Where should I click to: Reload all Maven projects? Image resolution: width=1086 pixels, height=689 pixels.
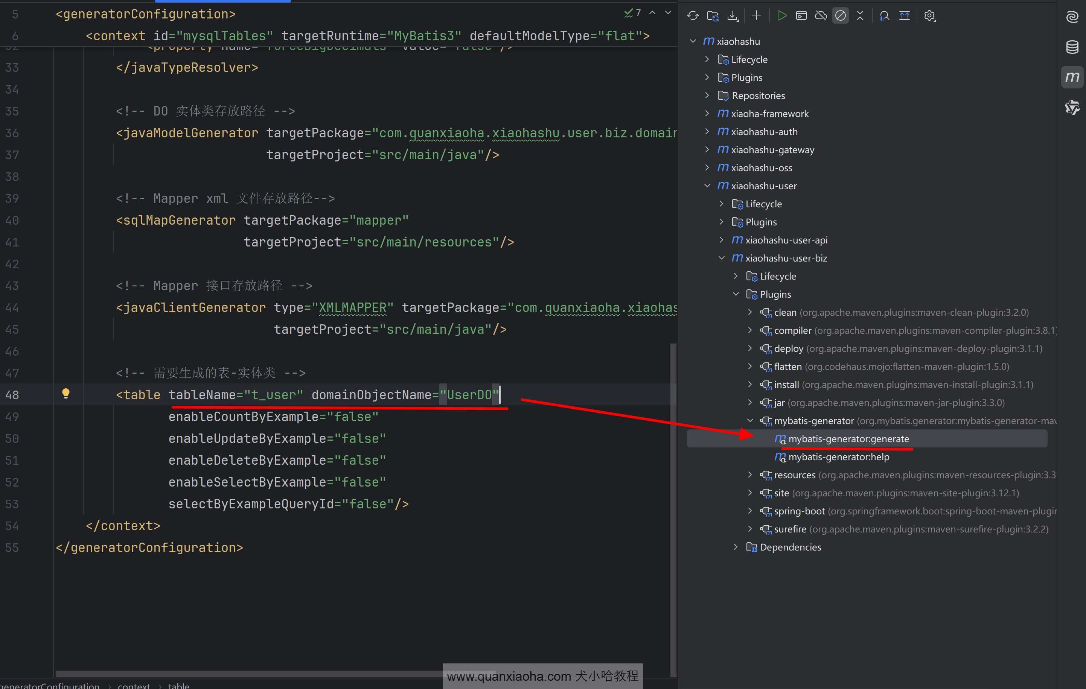[693, 16]
